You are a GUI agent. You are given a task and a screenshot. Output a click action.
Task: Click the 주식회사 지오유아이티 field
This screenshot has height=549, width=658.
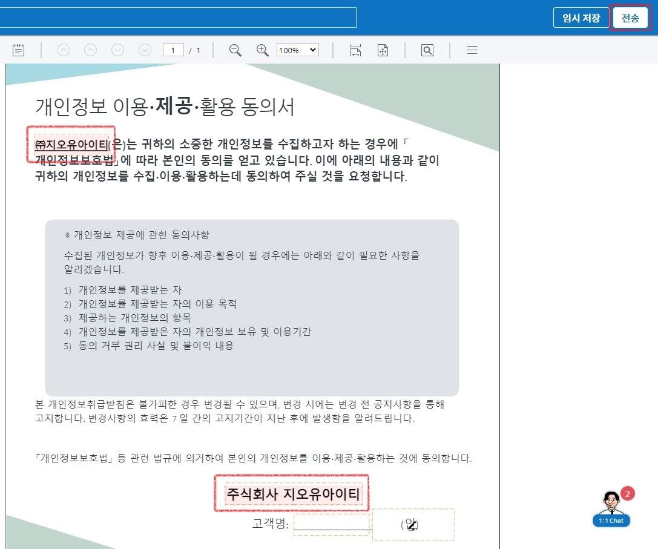(x=292, y=493)
